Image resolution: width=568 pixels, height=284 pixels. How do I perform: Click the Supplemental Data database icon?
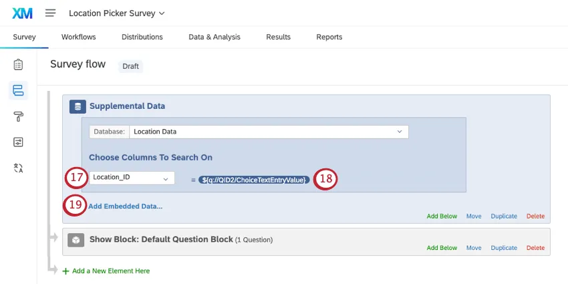(x=78, y=106)
